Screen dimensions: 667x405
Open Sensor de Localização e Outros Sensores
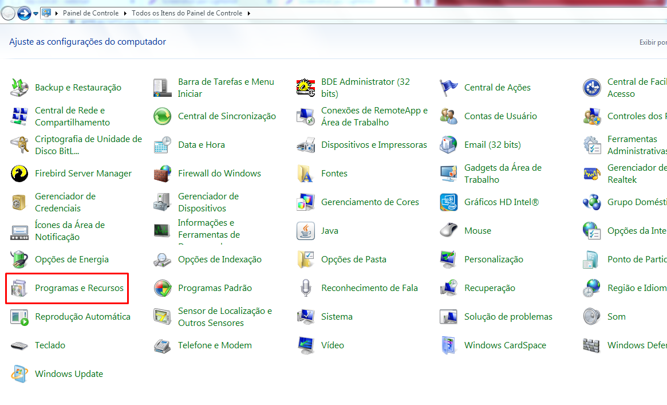pyautogui.click(x=224, y=317)
